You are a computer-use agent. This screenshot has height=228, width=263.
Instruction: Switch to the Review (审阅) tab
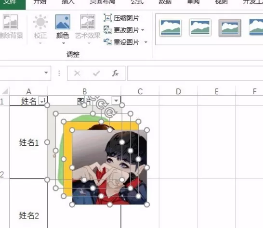click(x=193, y=2)
